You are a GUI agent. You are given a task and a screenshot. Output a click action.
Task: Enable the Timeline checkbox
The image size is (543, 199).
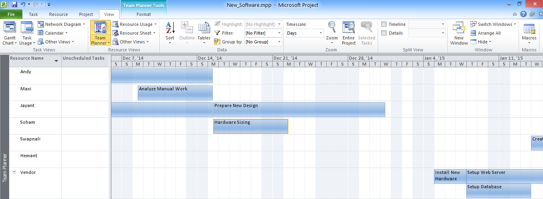point(384,24)
